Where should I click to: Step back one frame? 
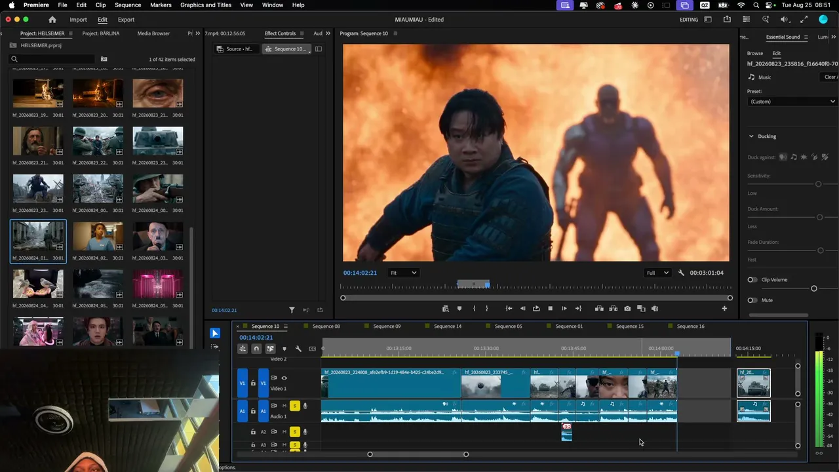522,308
